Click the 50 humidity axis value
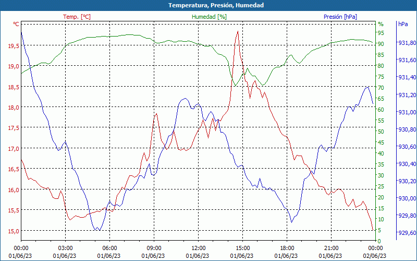 (381, 132)
